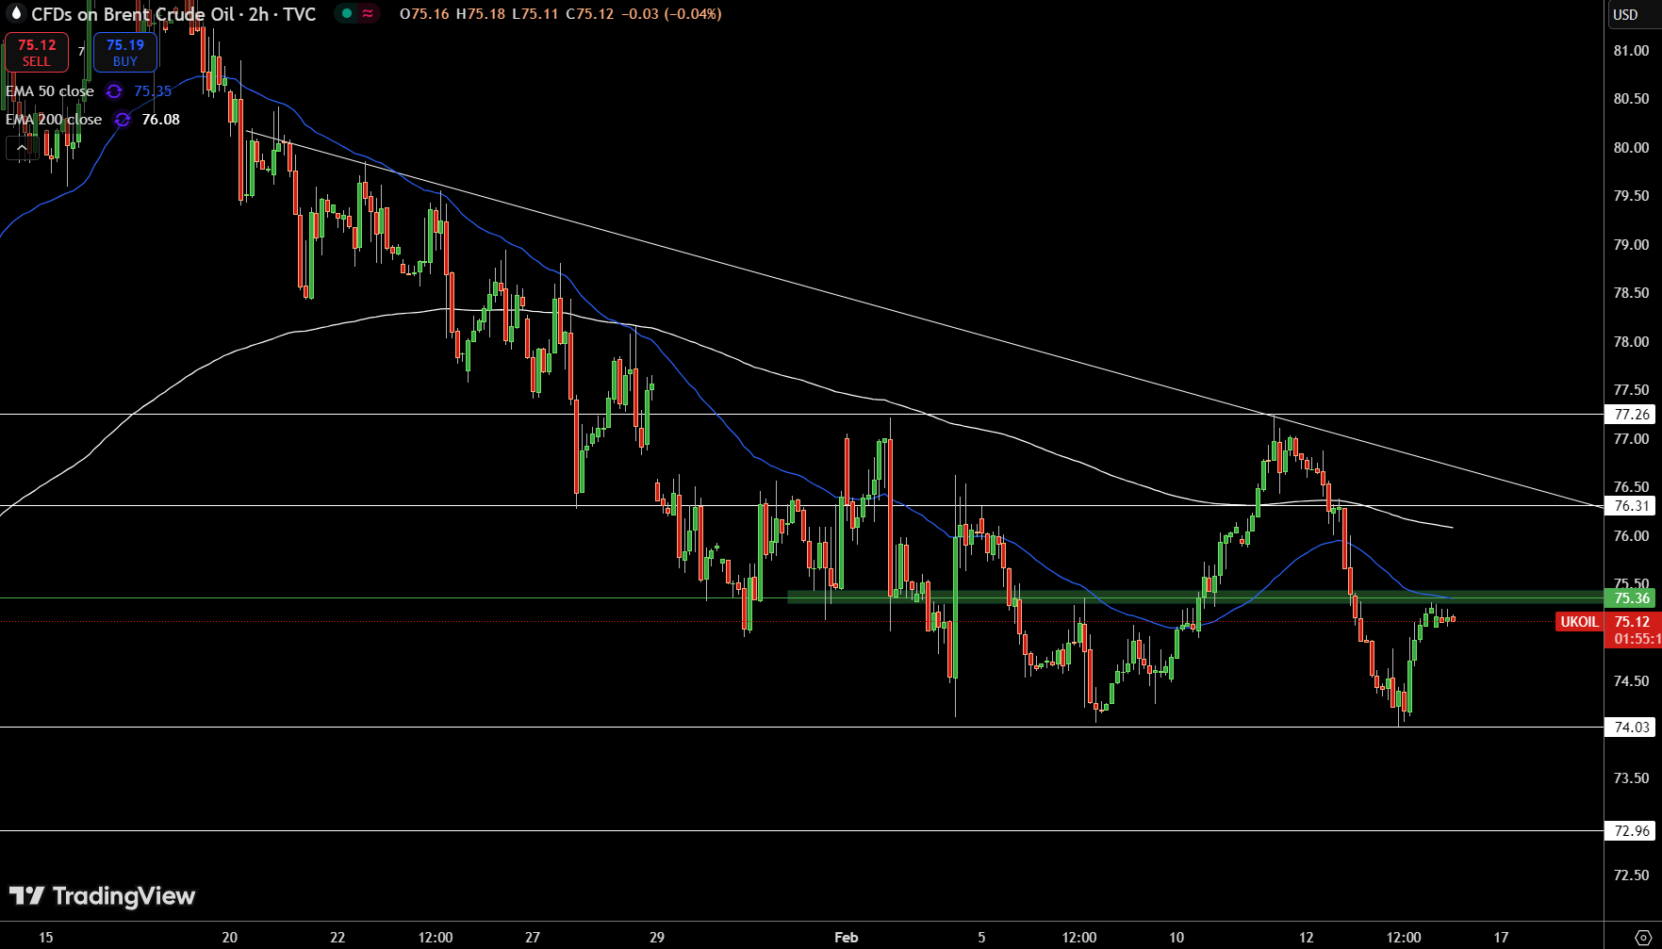Click the green market status dot icon
Image resolution: width=1662 pixels, height=949 pixels.
347,13
